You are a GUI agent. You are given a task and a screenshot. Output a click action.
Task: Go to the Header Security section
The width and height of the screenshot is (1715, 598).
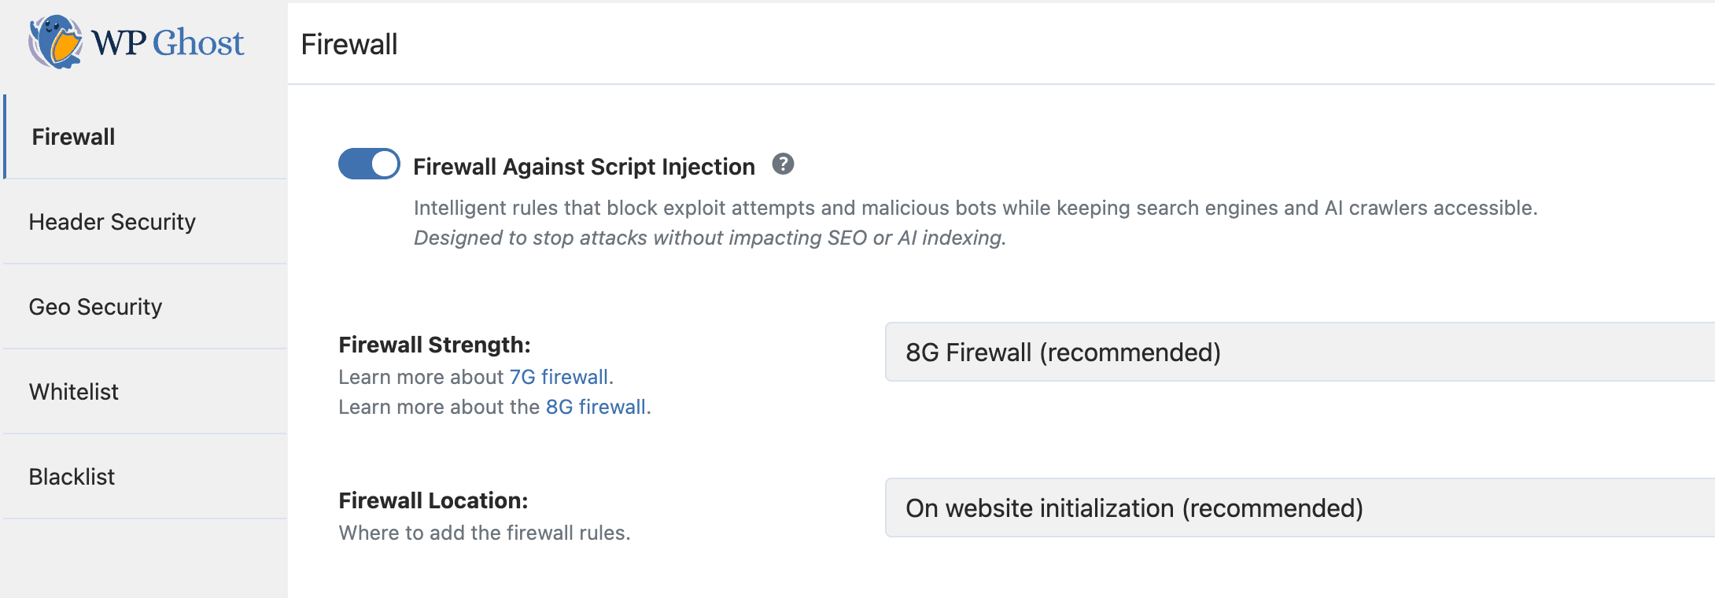point(112,222)
